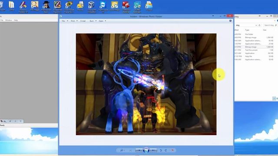Open Help menu in the left gray window

coord(16,20)
